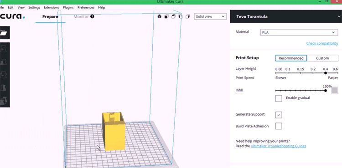The height and width of the screenshot is (168, 342).
Task: Select the Move tool in left toolbar
Action: (x=3, y=49)
